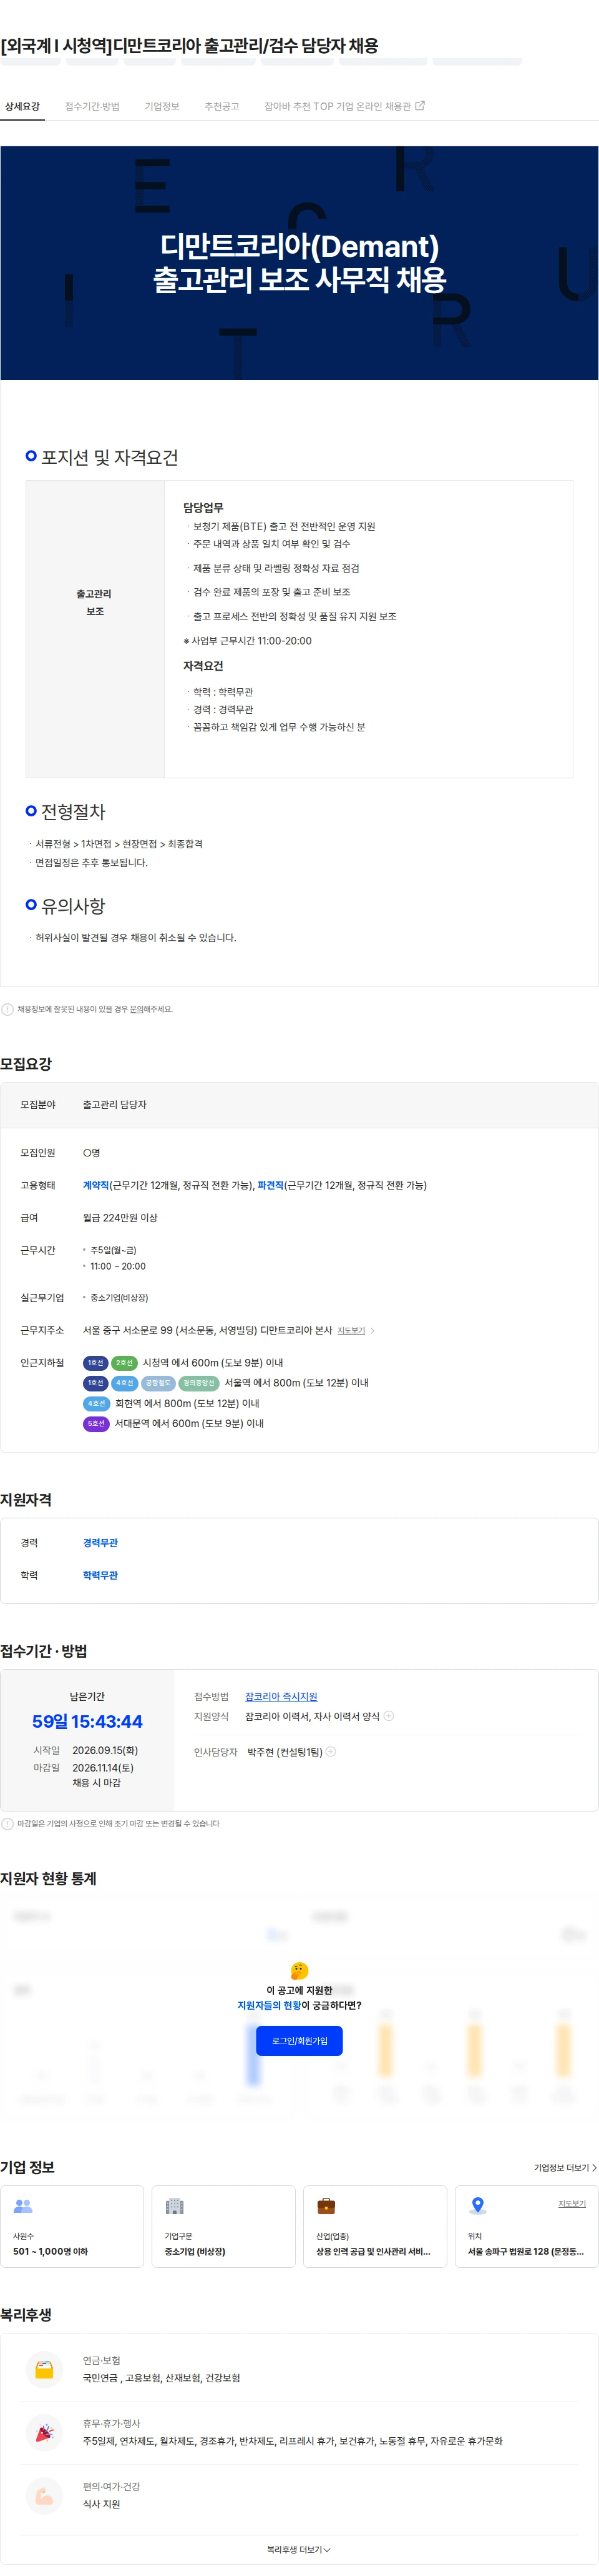Click the 사원수 501~1,000명 이하 card
The width and height of the screenshot is (599, 2576).
tap(72, 2227)
